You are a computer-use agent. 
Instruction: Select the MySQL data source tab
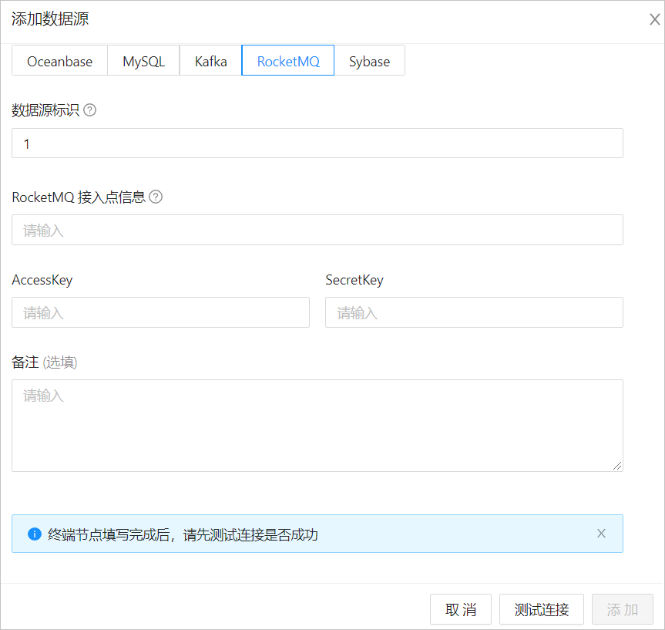point(144,60)
